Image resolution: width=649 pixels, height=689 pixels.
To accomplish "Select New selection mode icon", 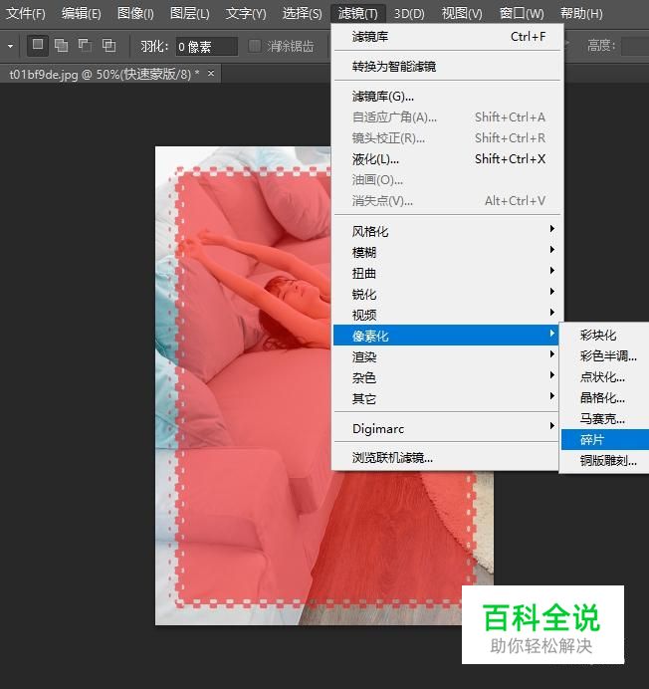I will click(x=38, y=45).
